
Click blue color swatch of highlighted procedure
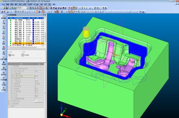33,43
